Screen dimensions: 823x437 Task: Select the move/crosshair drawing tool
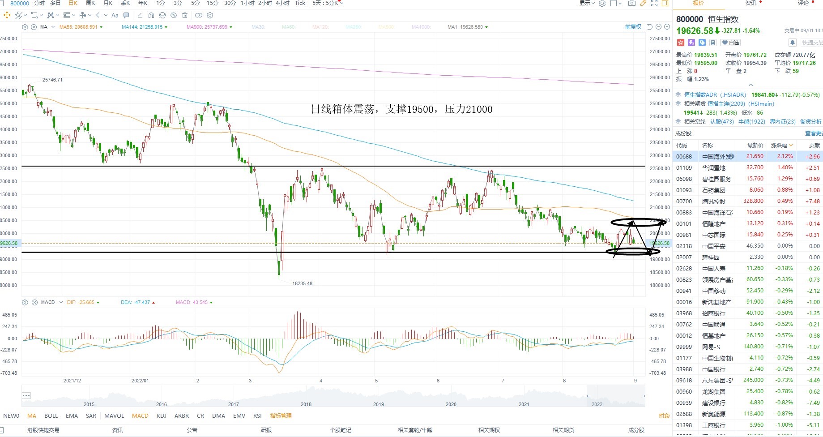point(7,15)
